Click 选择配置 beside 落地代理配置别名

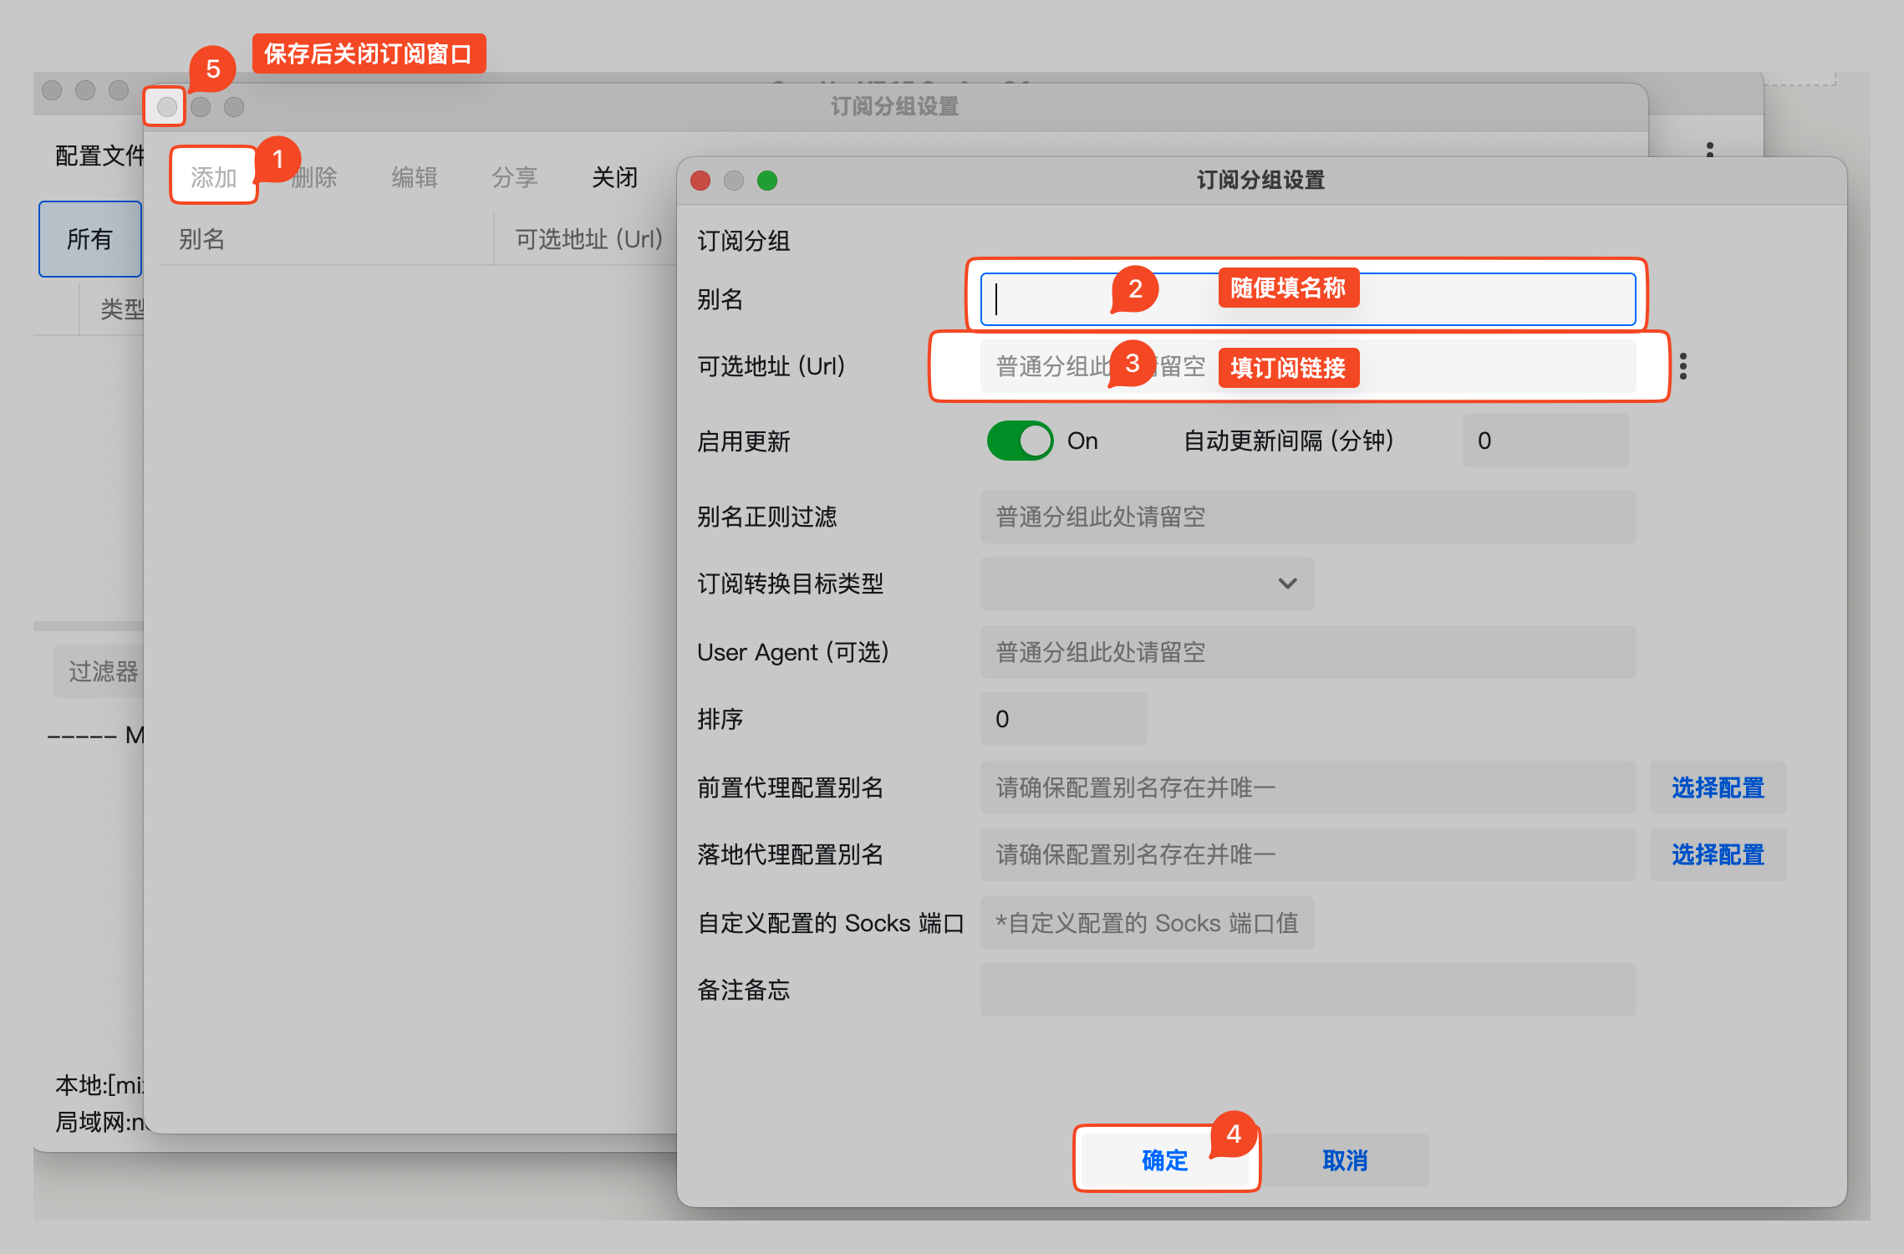pyautogui.click(x=1717, y=854)
